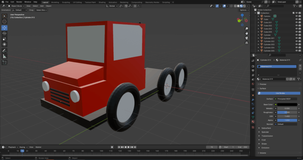The image size is (303, 160).
Task: Expand the Emission panel
Action: click(265, 148)
